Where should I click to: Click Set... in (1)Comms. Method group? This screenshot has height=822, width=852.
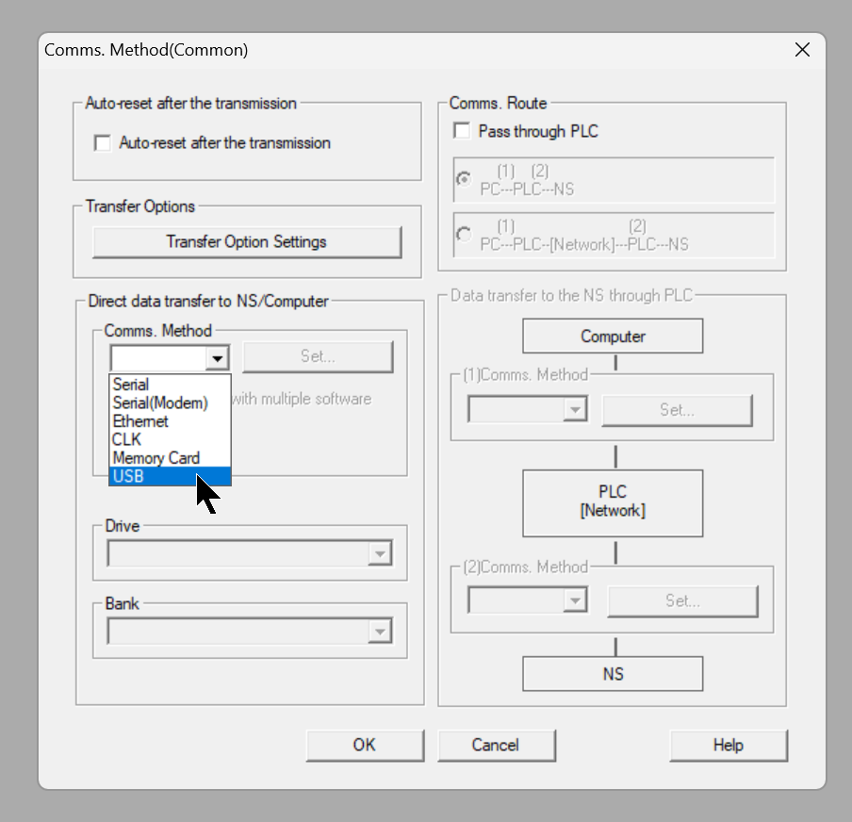pos(677,410)
